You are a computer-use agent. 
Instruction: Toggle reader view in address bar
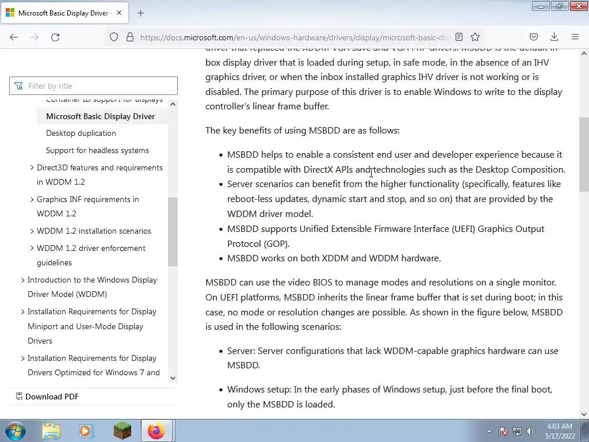tap(458, 37)
